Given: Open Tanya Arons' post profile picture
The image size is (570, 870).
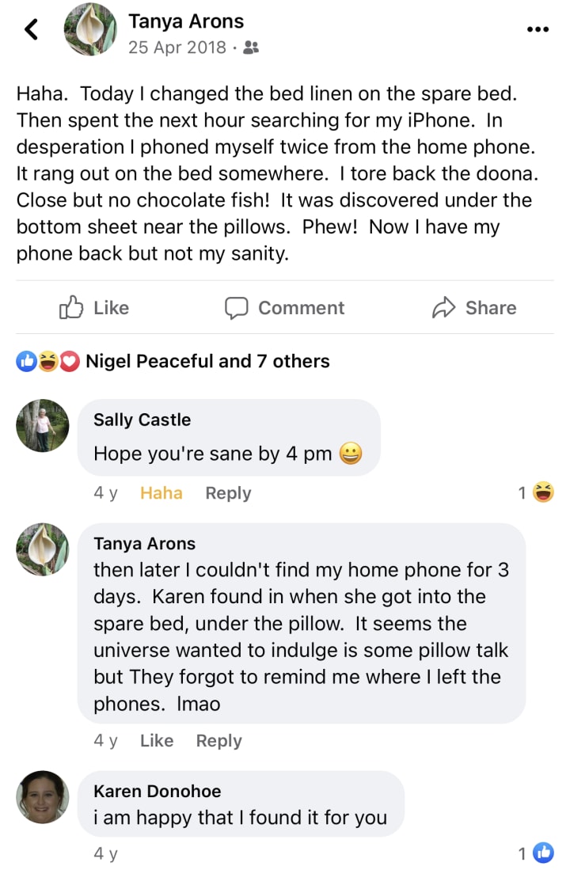Looking at the screenshot, I should point(89,30).
